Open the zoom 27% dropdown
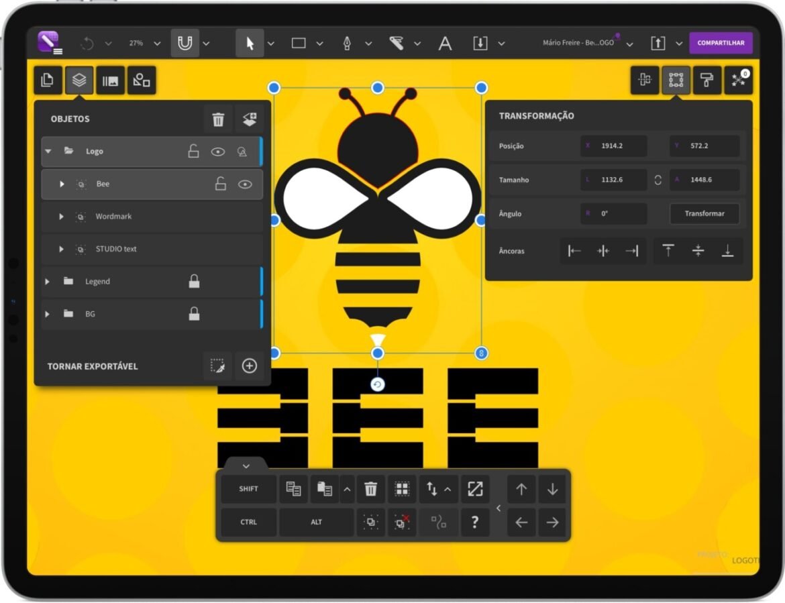The height and width of the screenshot is (603, 785). coord(157,44)
